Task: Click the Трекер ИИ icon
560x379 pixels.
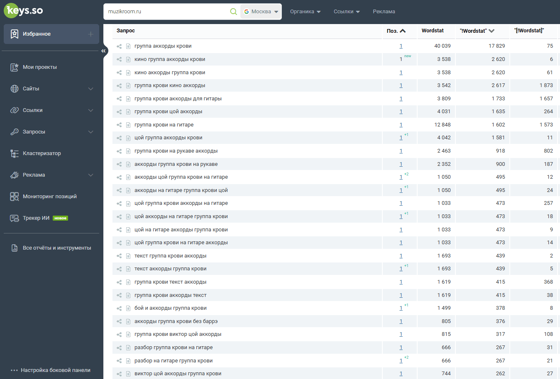Action: (15, 218)
